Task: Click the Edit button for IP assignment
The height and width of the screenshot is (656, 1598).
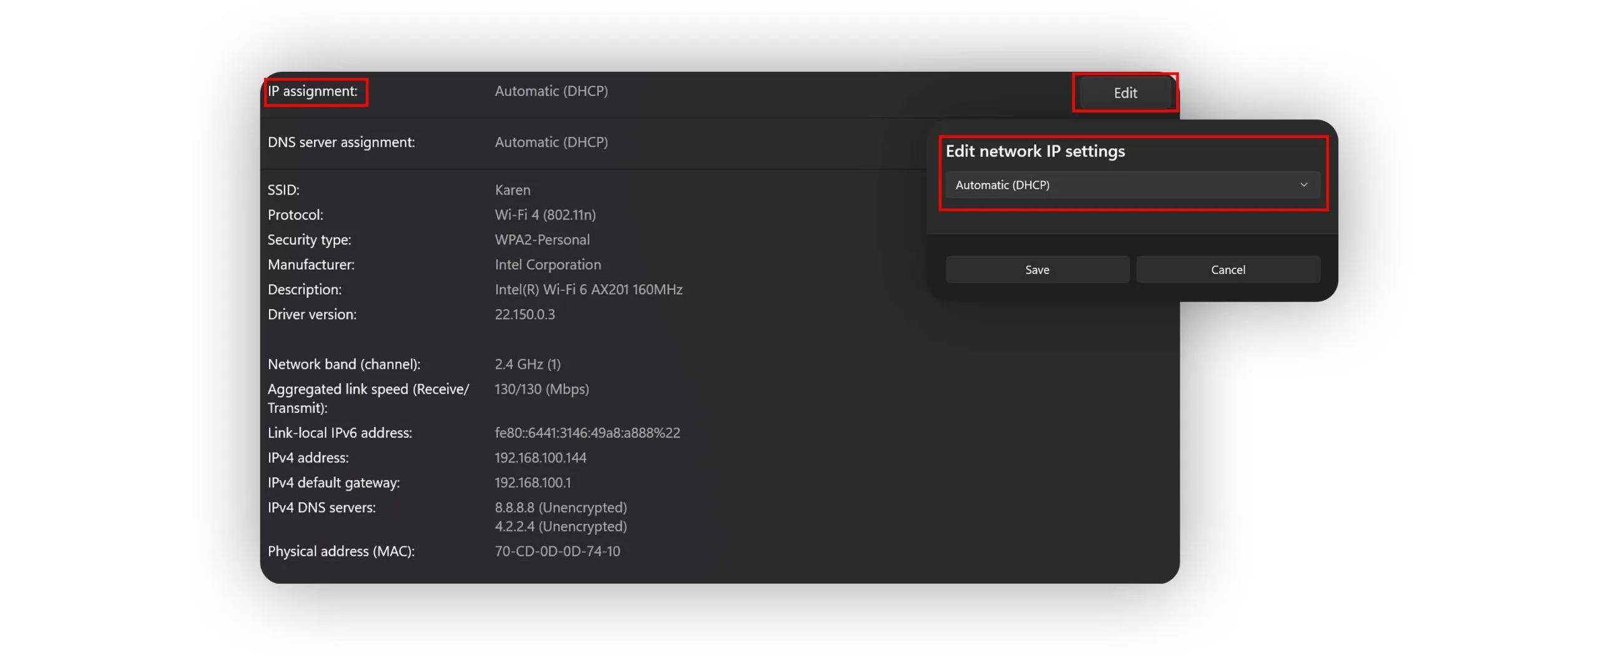Action: [1124, 93]
